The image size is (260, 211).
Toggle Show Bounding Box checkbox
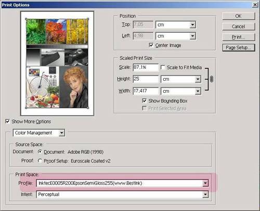coord(144,101)
